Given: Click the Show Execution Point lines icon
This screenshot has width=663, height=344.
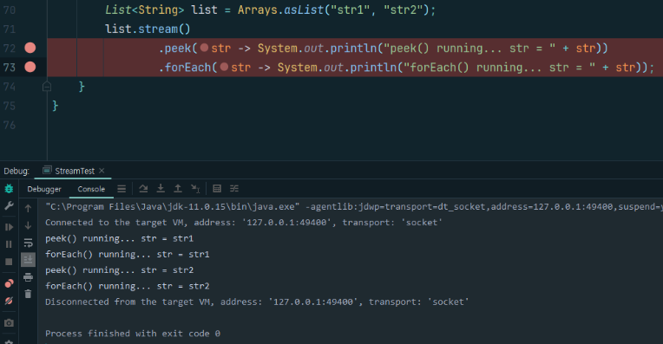Looking at the screenshot, I should point(121,189).
